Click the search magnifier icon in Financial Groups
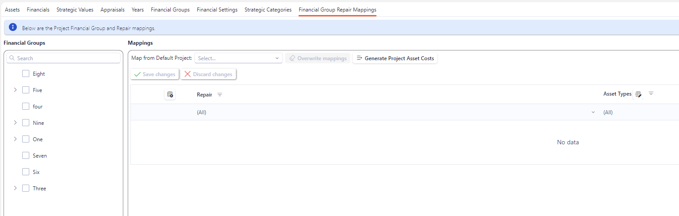 pyautogui.click(x=12, y=58)
